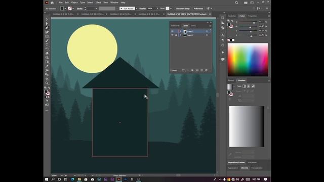
Task: Select the Rotate tool
Action: 47,49
